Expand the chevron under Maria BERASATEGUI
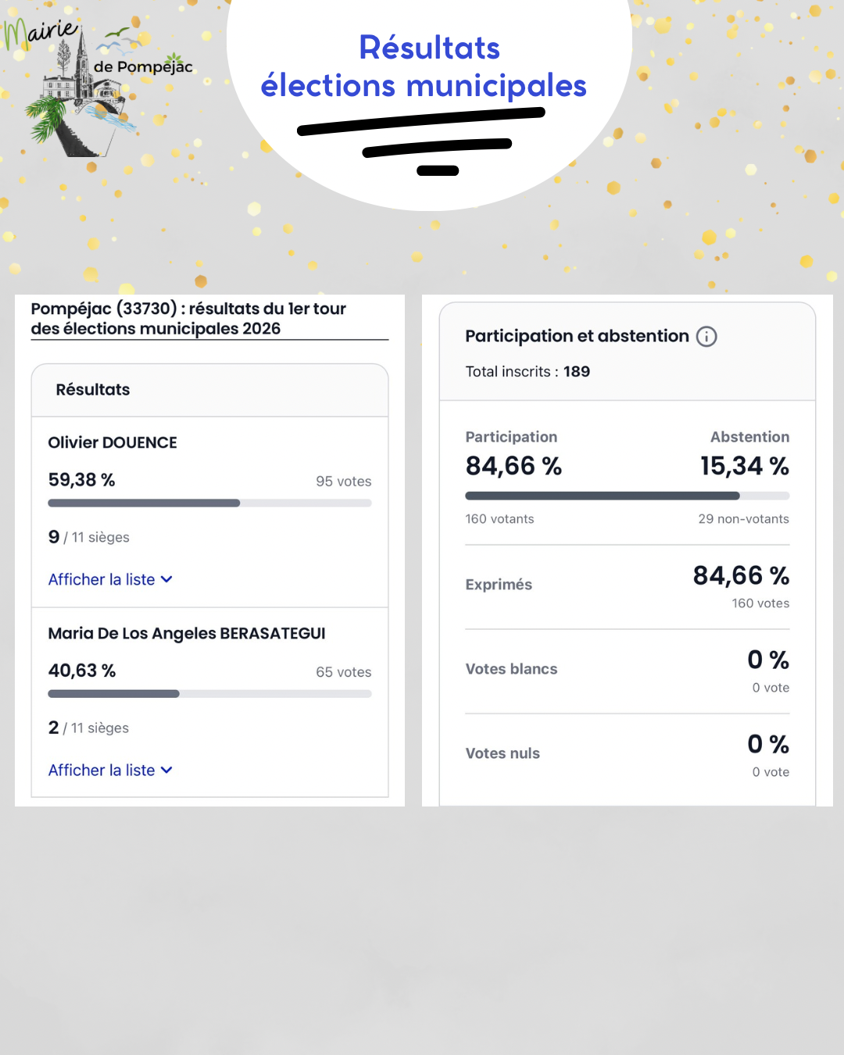Screen dimensions: 844x1055 click(x=166, y=771)
